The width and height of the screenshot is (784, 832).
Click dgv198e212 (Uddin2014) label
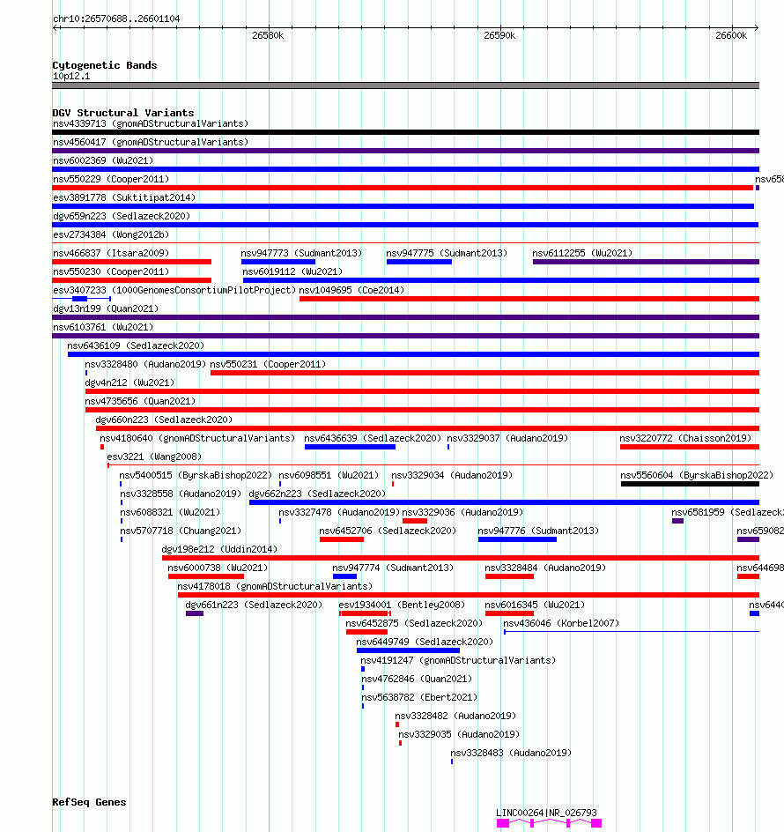219,551
